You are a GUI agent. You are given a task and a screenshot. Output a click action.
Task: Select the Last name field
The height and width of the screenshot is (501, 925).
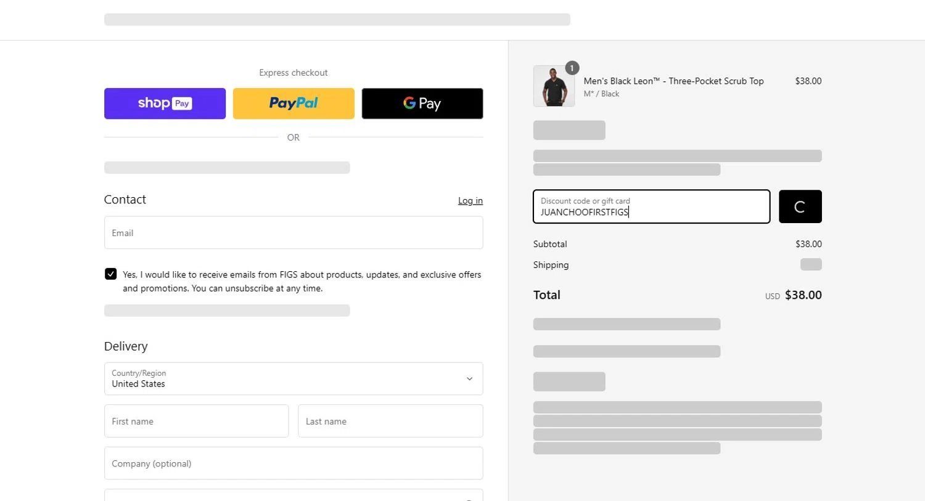(390, 422)
